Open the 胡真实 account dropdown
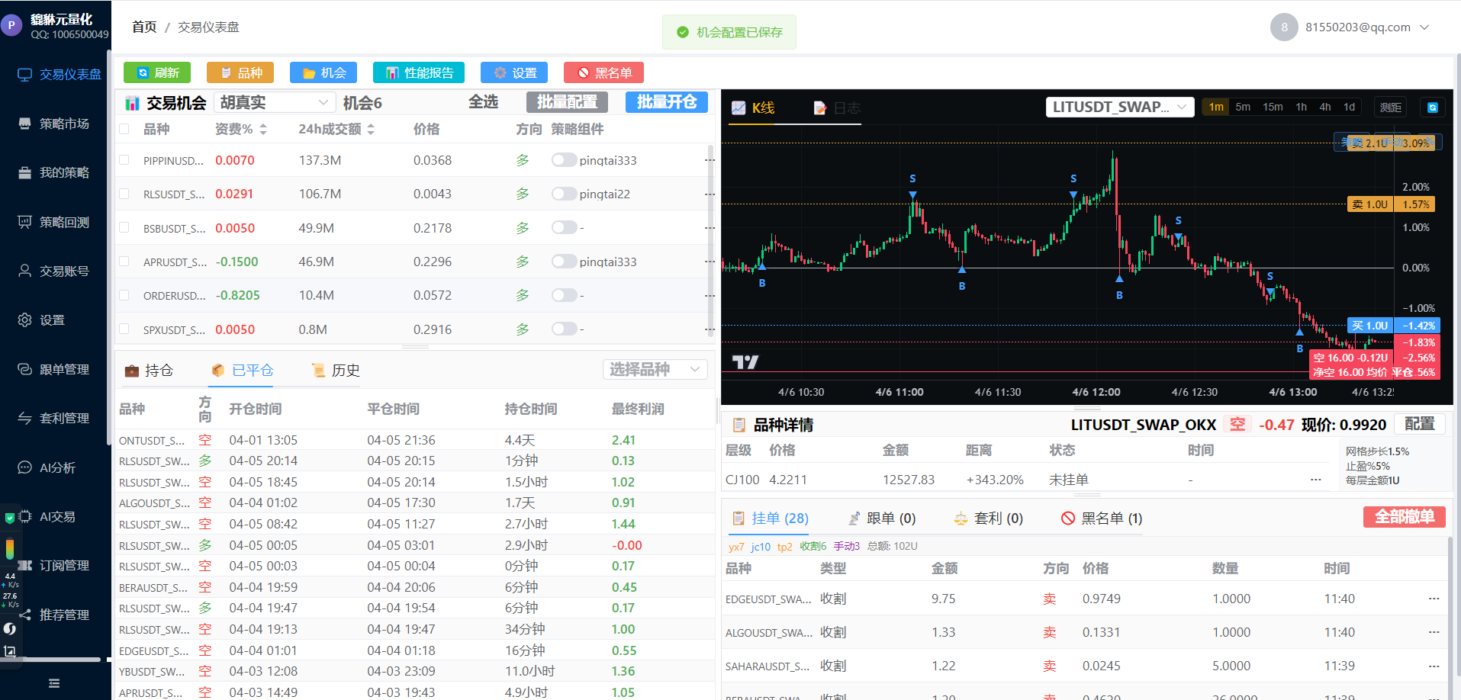Screen dimensions: 1461x700 pos(275,102)
